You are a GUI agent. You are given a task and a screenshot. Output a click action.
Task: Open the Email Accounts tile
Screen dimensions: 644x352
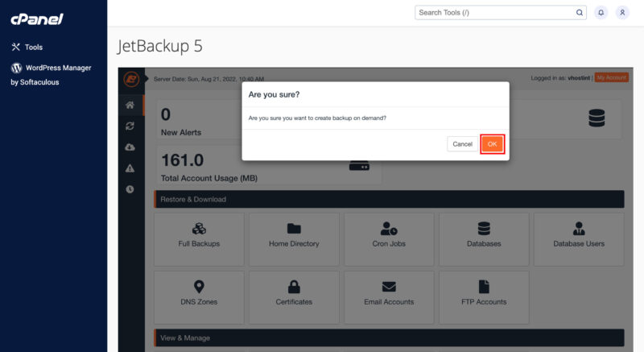pyautogui.click(x=389, y=297)
